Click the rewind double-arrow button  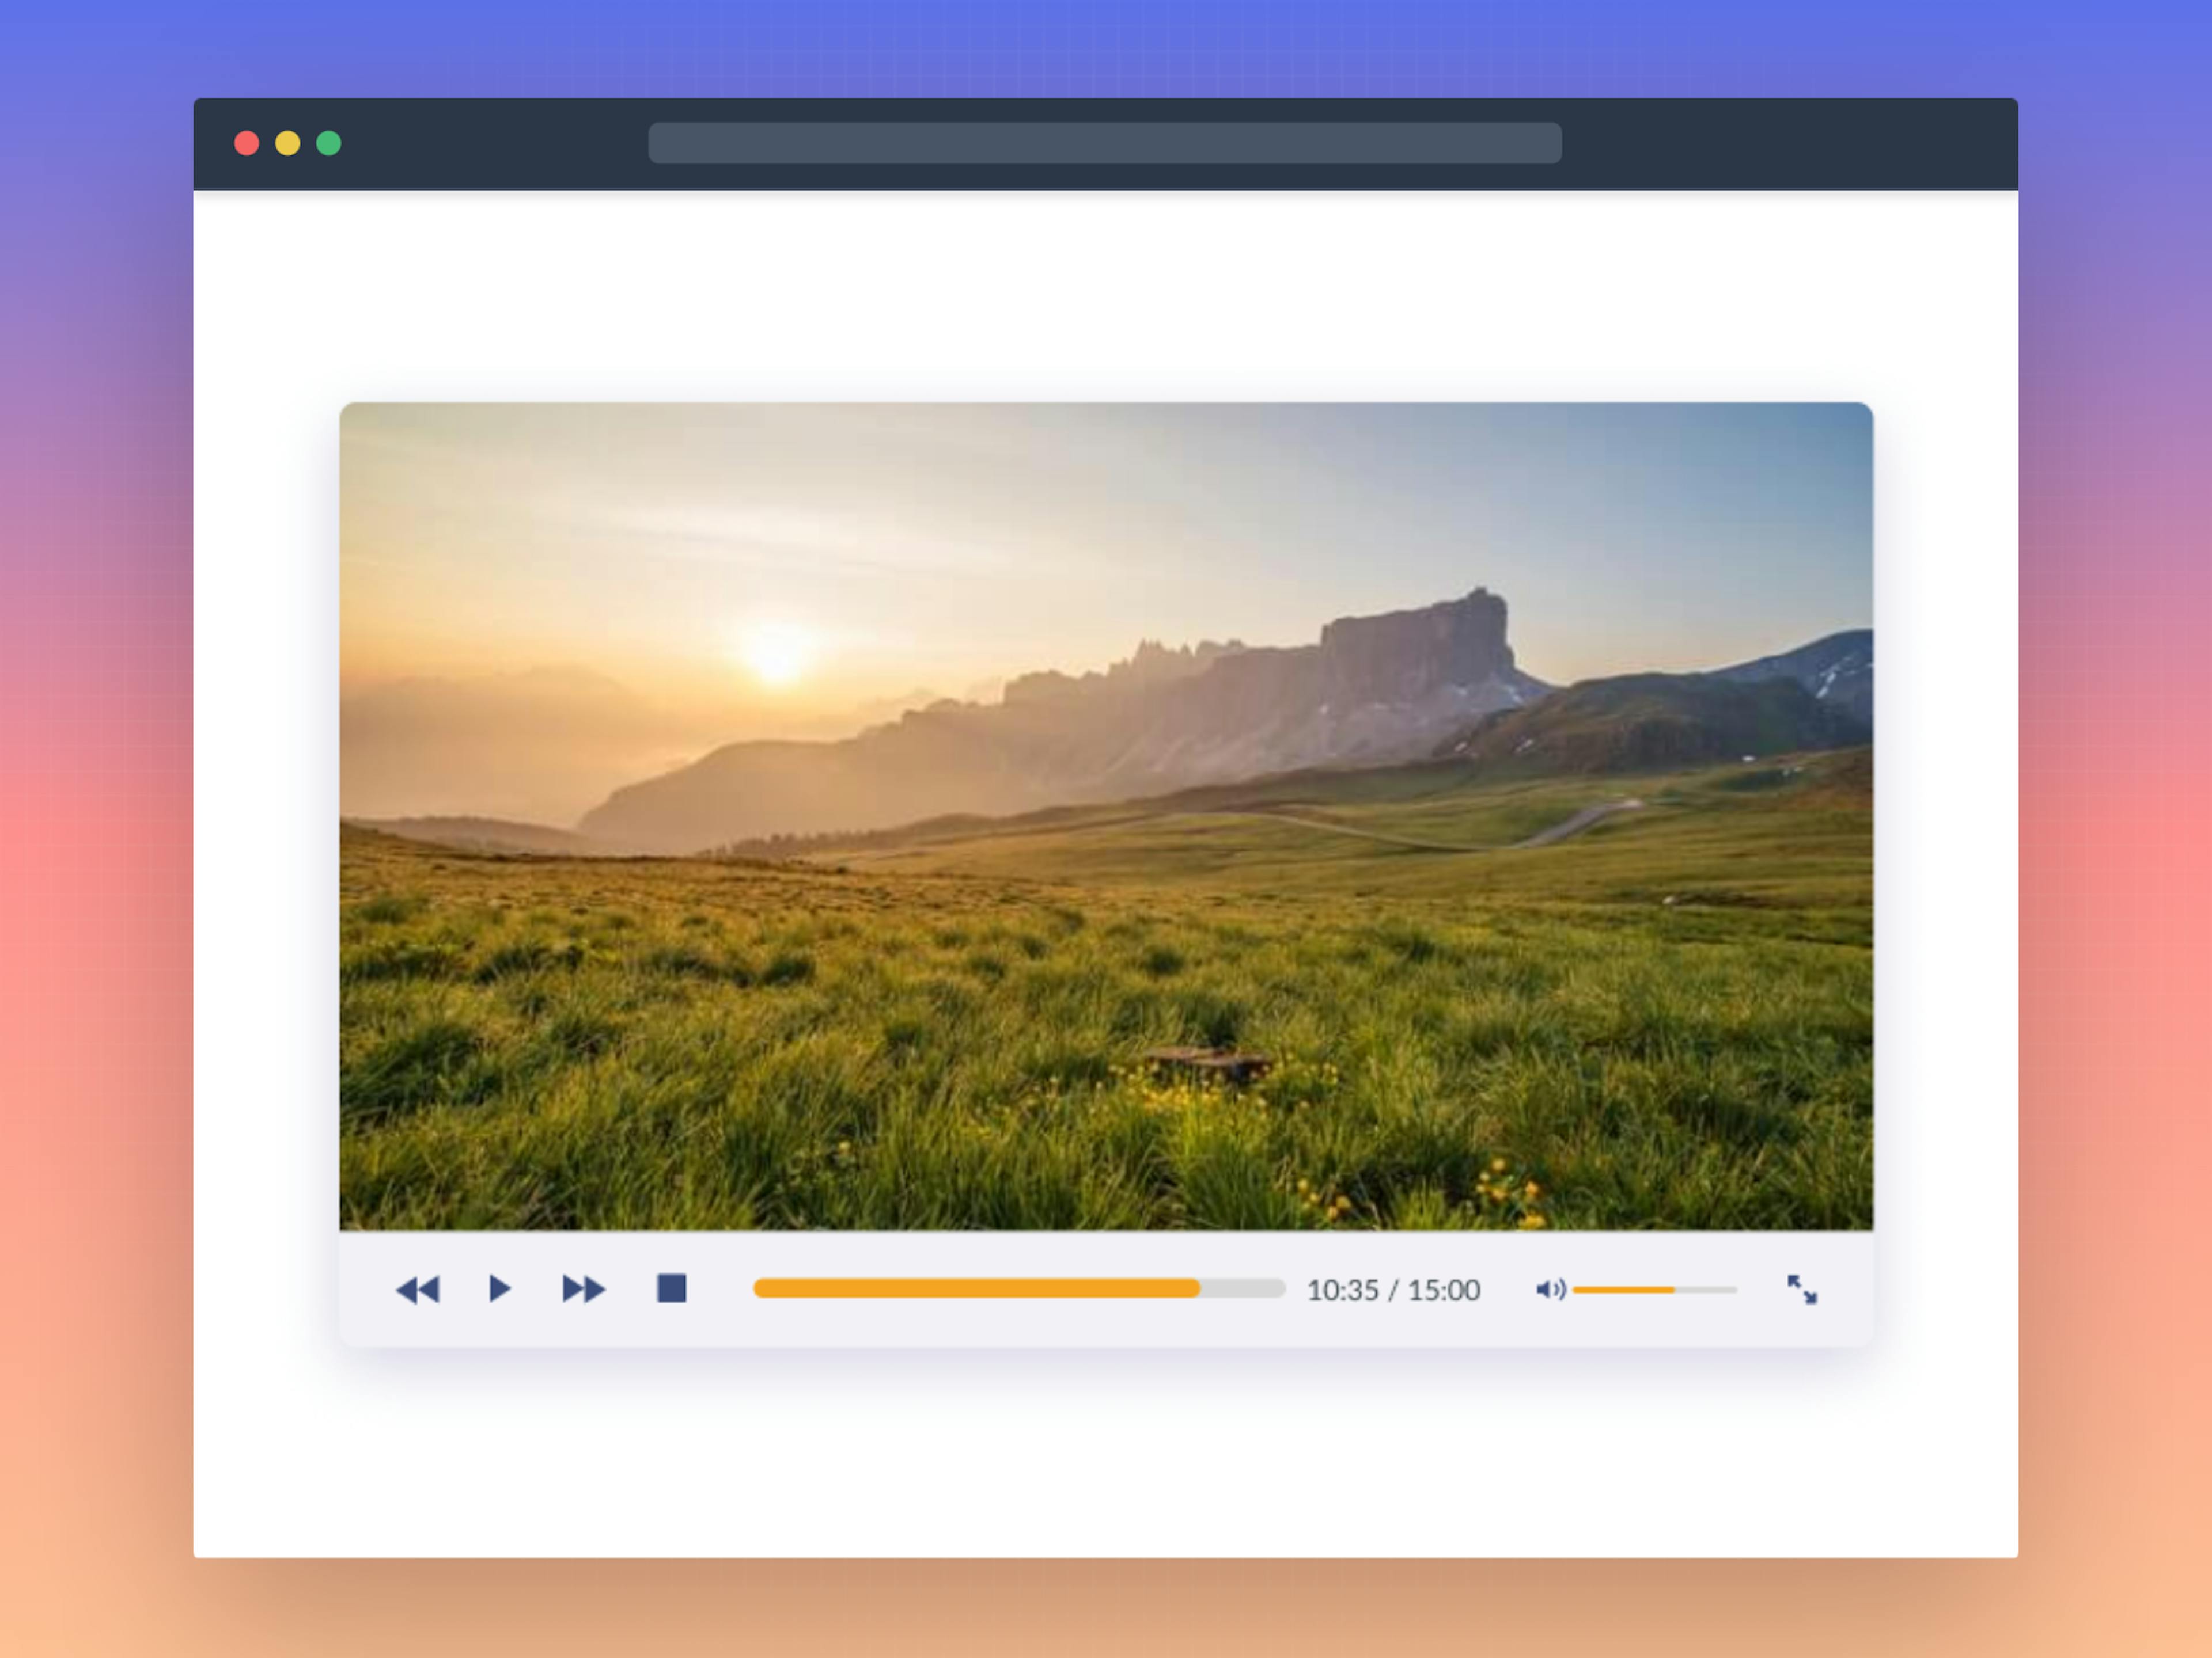coord(417,1289)
